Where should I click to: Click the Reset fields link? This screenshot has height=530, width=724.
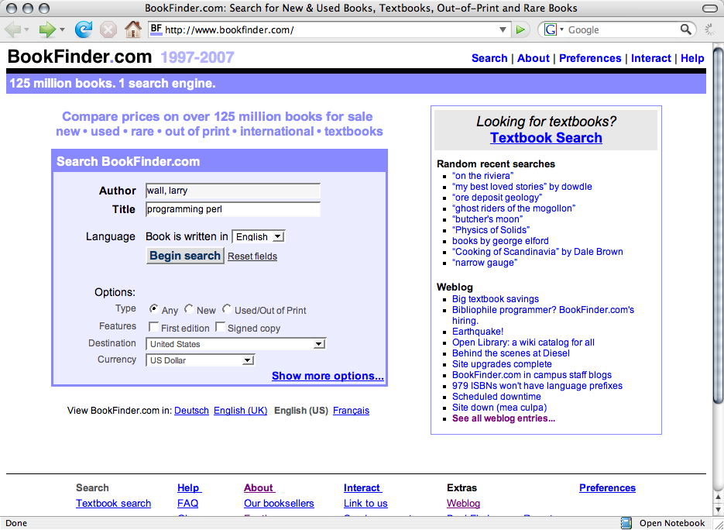252,256
